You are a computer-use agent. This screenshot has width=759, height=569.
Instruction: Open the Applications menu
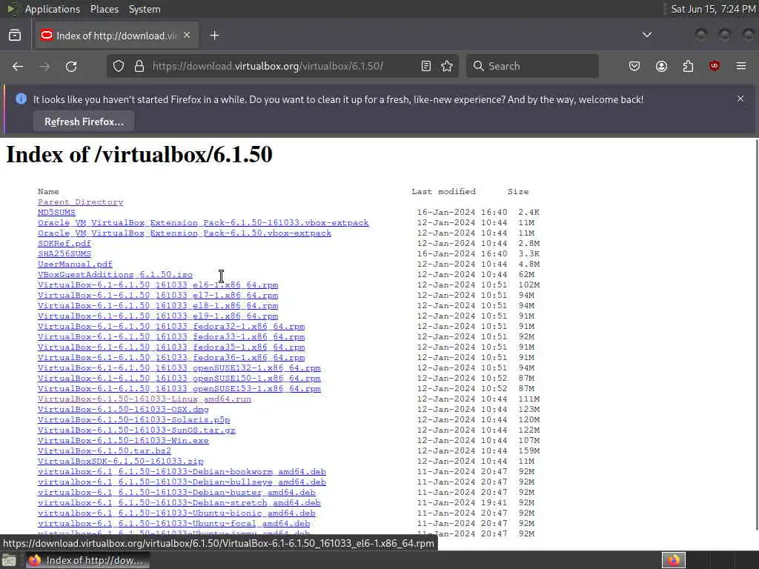[53, 9]
